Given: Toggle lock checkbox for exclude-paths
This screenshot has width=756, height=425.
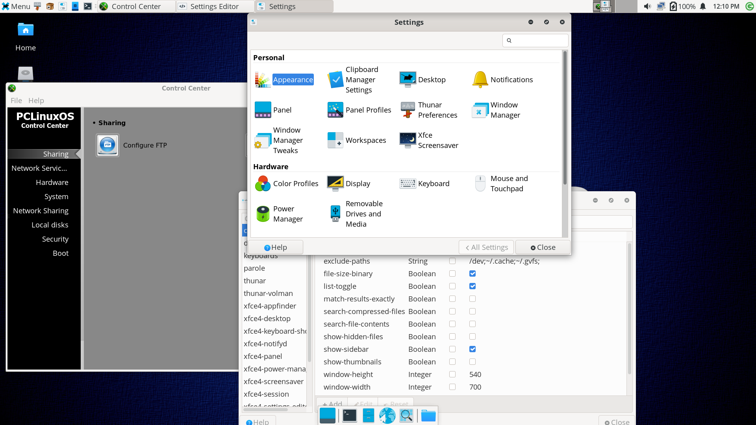Looking at the screenshot, I should click(452, 261).
